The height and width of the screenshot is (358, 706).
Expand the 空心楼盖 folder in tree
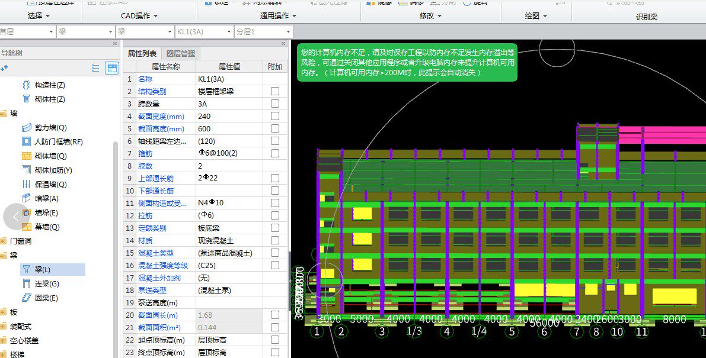click(4, 340)
